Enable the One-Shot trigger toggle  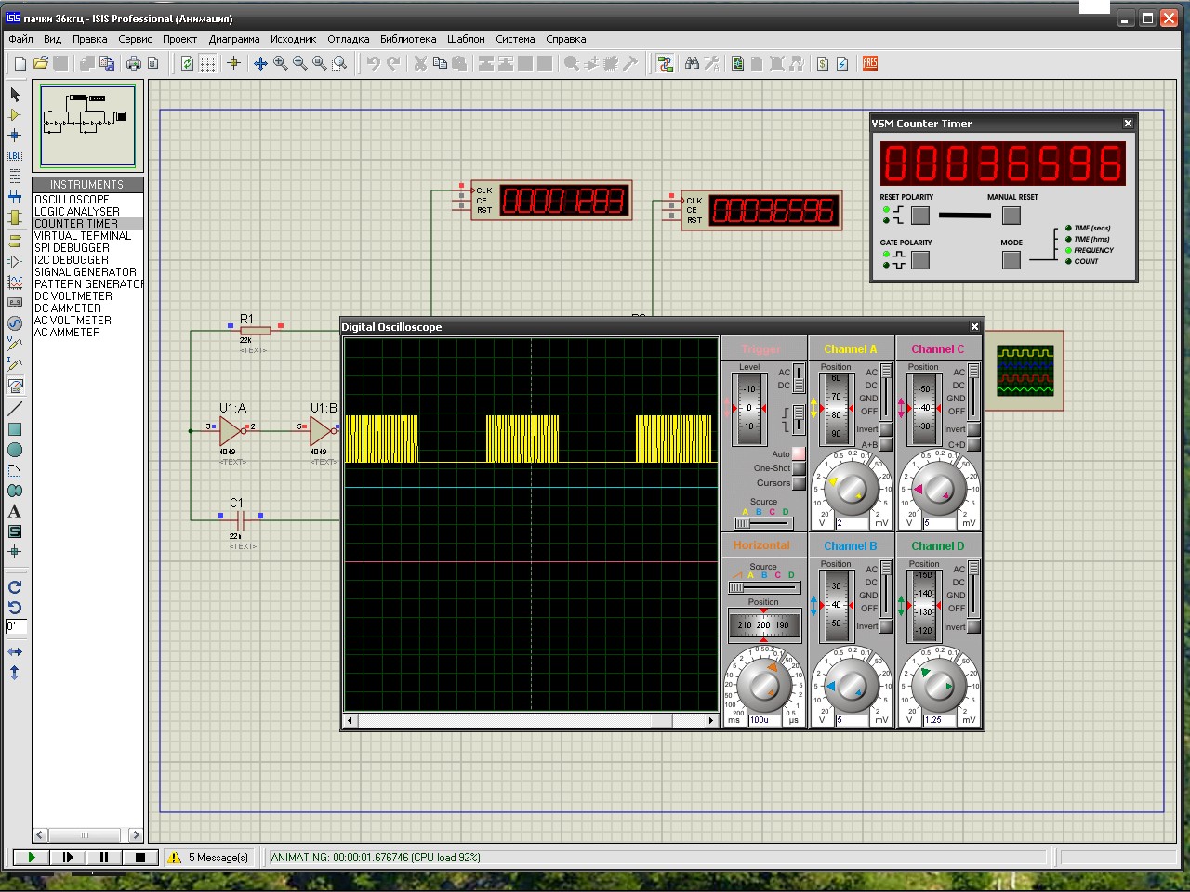(799, 468)
